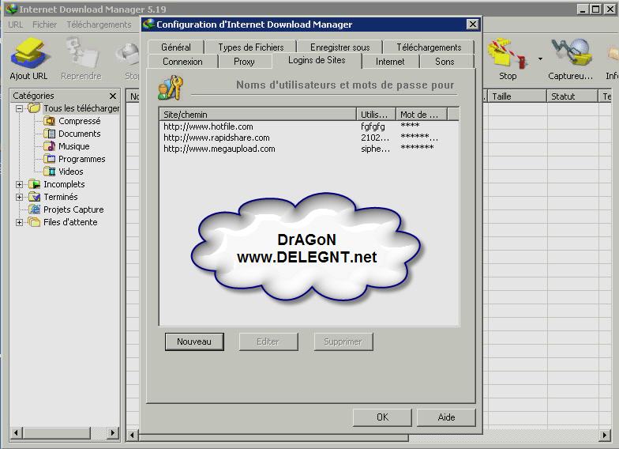Select the Videos category icon
The width and height of the screenshot is (619, 449).
coord(49,172)
